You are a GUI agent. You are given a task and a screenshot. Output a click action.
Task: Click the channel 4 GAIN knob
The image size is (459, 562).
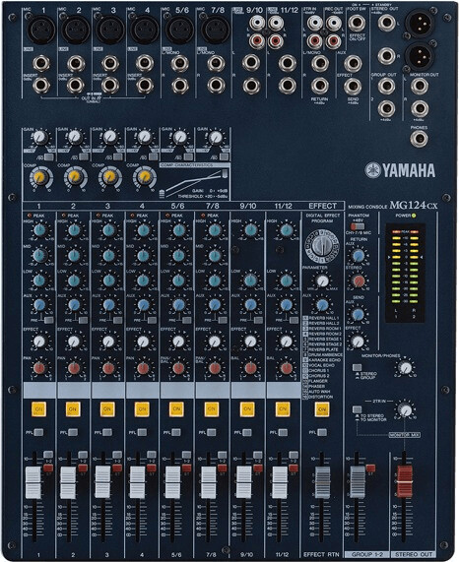tap(144, 136)
